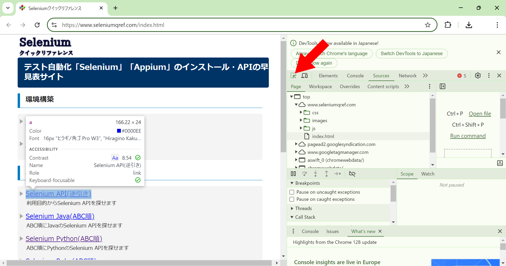This screenshot has width=506, height=266.
Task: Activate the inspect element picker icon
Action: click(x=293, y=76)
